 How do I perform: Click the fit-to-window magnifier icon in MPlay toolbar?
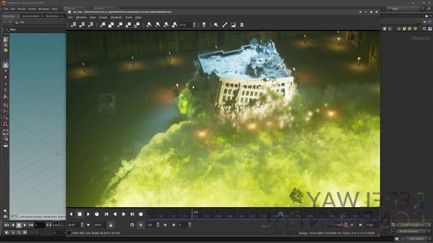[175, 25]
